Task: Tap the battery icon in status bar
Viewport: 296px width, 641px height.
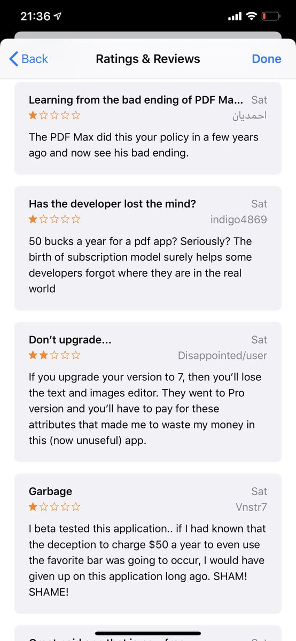Action: pyautogui.click(x=271, y=17)
